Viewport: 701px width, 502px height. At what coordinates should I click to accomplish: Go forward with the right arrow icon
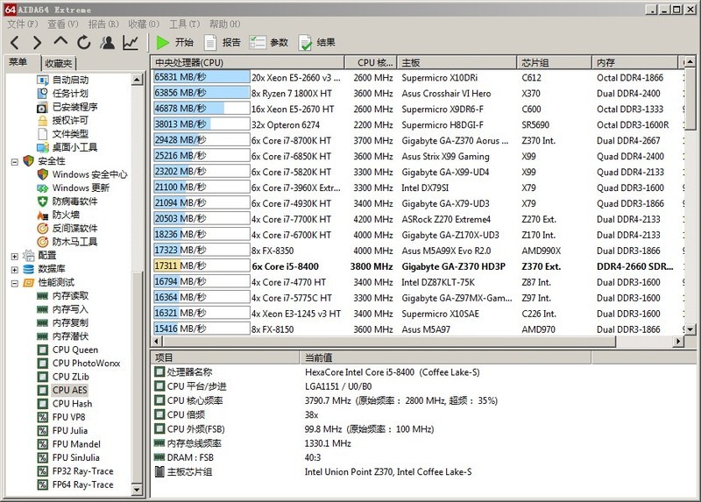pos(37,42)
